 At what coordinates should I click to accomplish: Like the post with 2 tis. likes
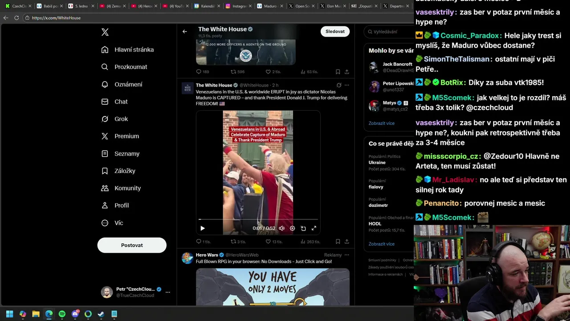[x=273, y=72]
